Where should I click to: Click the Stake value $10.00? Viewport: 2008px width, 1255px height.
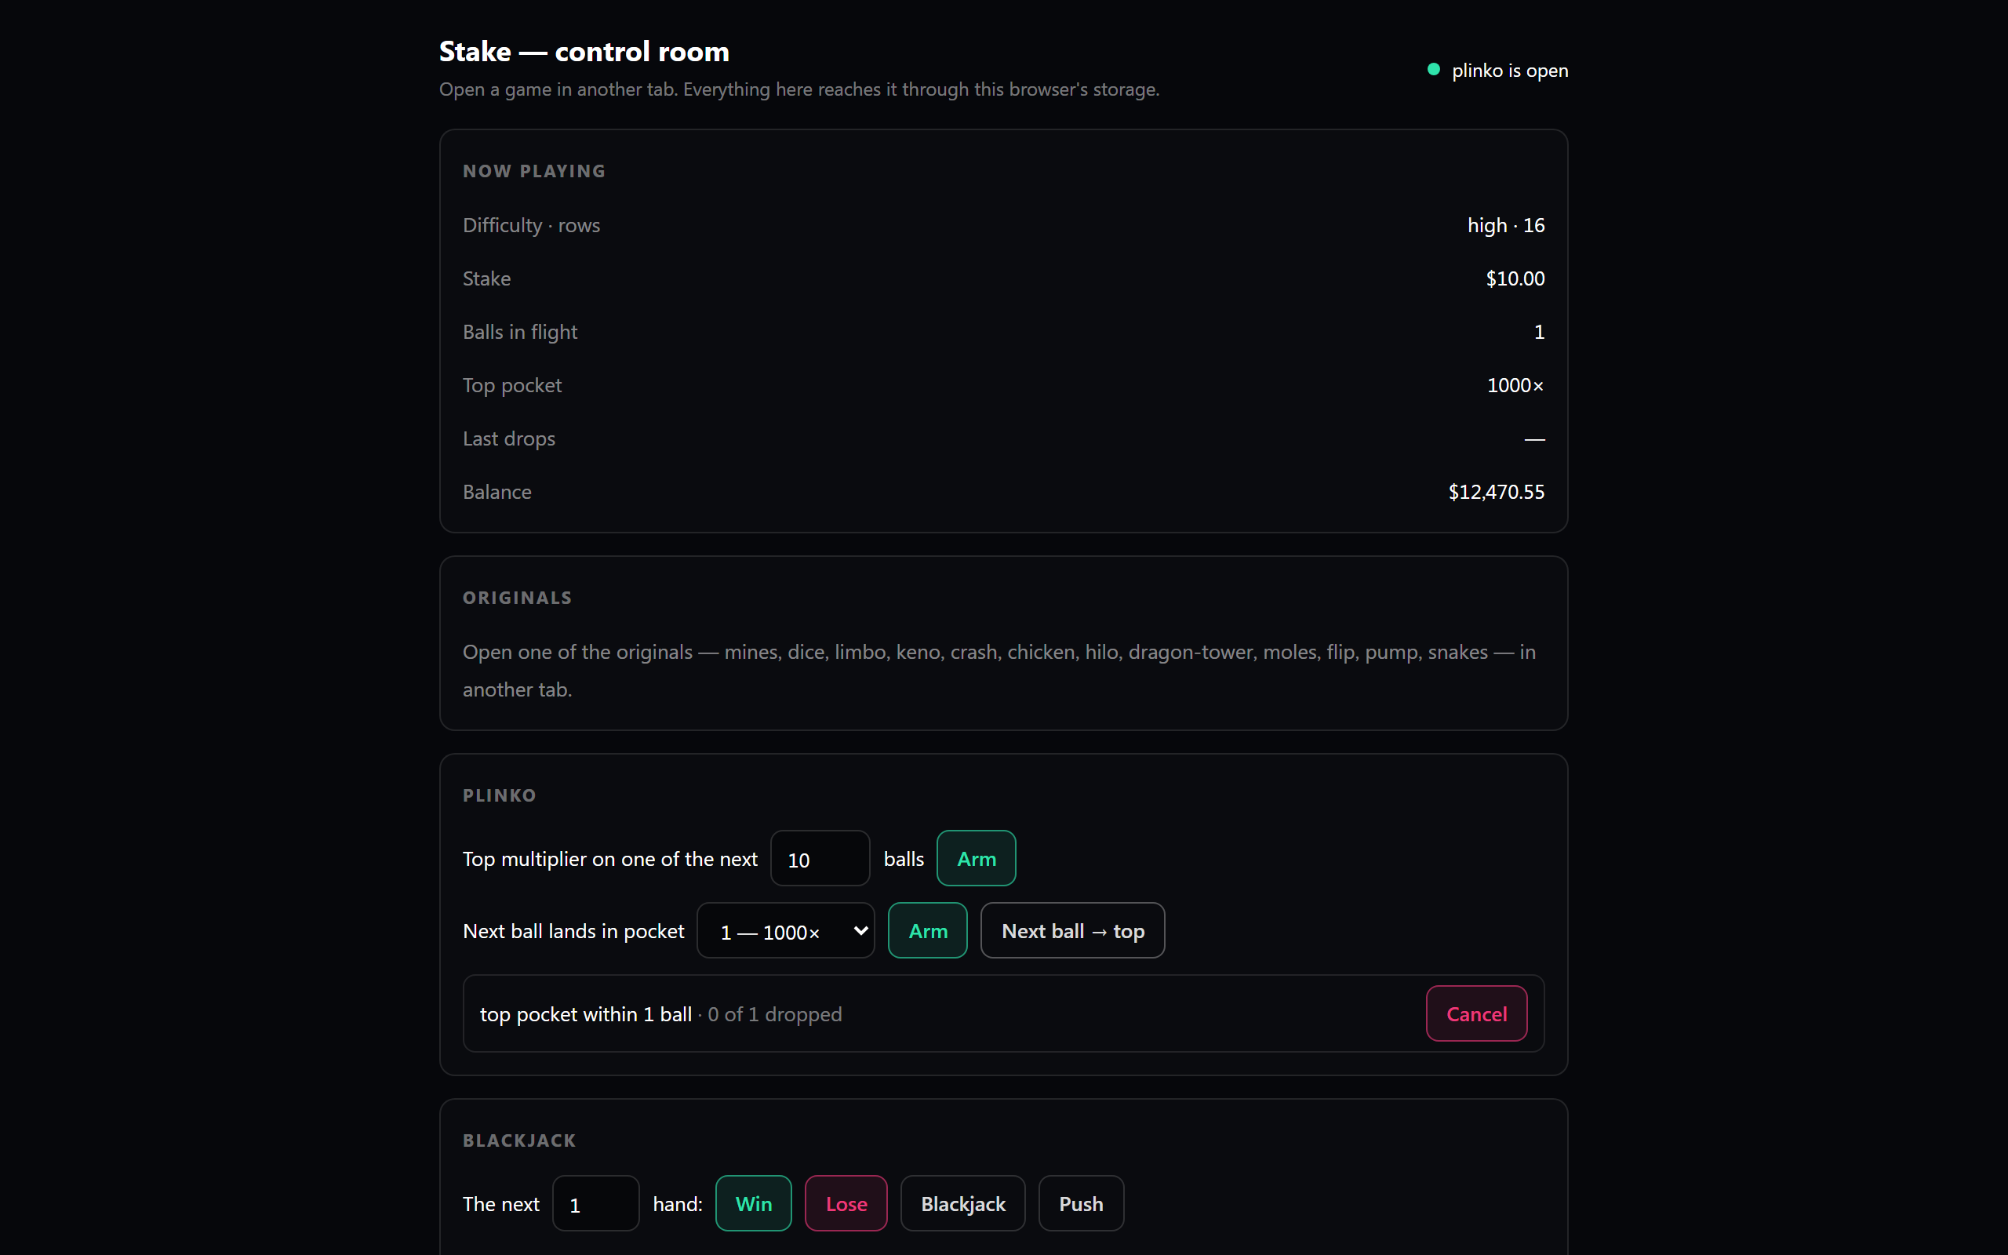[1515, 278]
